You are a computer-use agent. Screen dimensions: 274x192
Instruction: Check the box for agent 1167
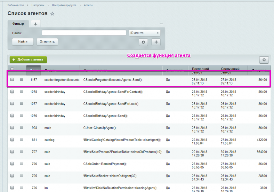[x=12, y=80]
